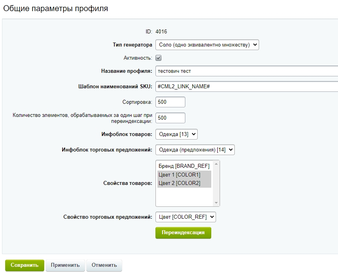Cancel changes with Отменить
The image size is (338, 272).
104,265
